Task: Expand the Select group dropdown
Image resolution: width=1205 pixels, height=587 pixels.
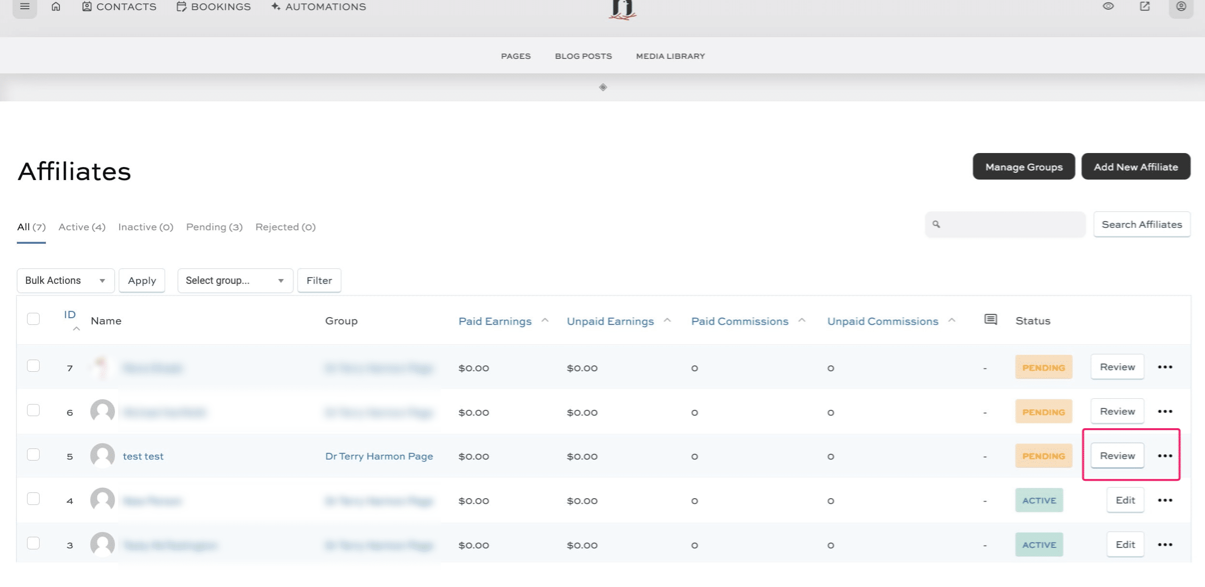Action: 235,280
